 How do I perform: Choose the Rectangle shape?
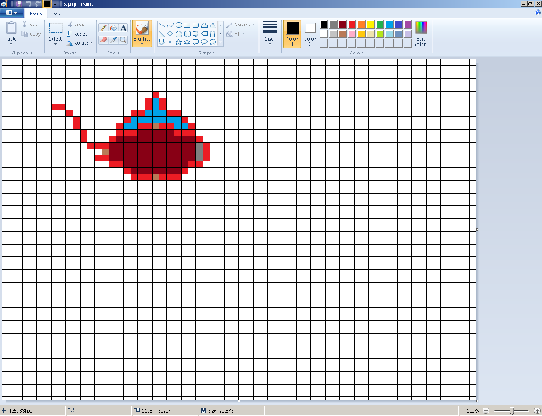[x=187, y=25]
